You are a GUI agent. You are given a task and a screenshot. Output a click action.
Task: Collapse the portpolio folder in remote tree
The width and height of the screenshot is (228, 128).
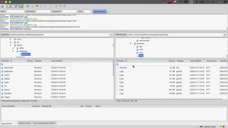point(131,43)
